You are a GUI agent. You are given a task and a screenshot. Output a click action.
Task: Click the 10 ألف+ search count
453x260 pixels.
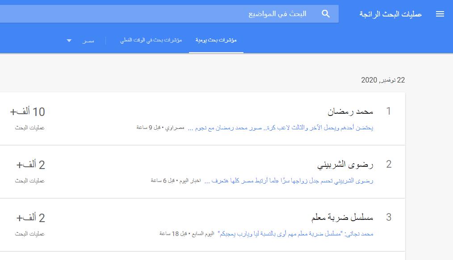pos(27,112)
